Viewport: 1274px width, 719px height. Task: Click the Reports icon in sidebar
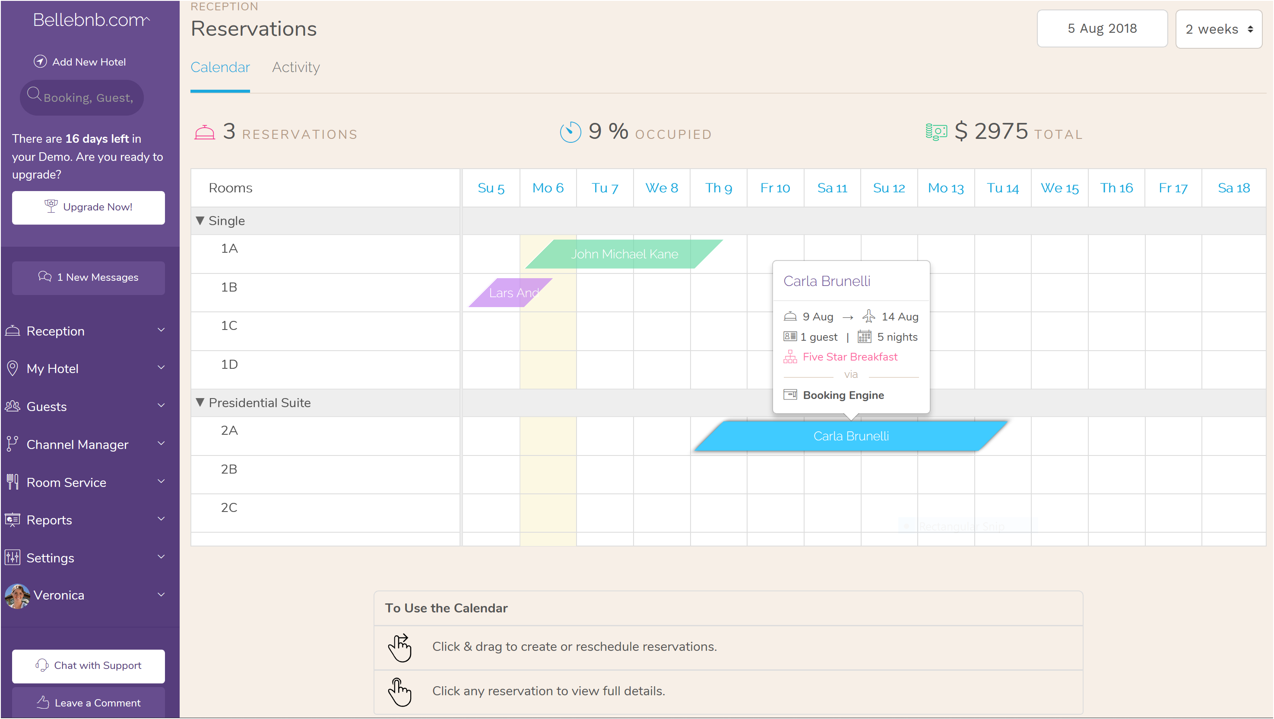(x=13, y=520)
